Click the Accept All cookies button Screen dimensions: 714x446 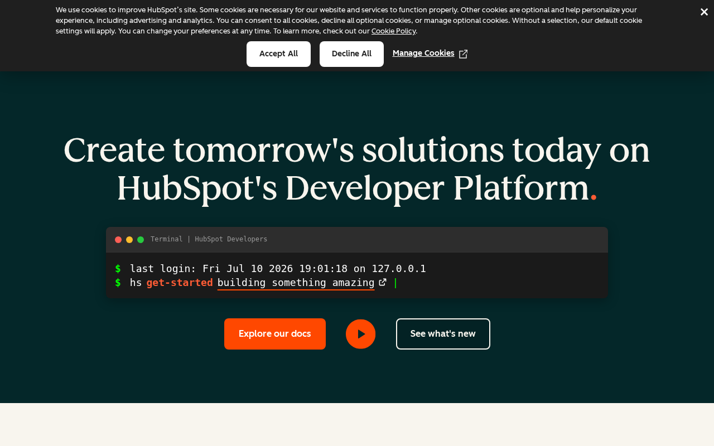(x=278, y=54)
